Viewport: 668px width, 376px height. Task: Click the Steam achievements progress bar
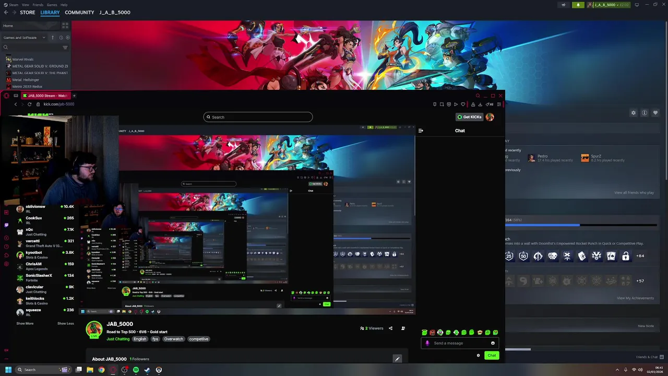click(581, 225)
